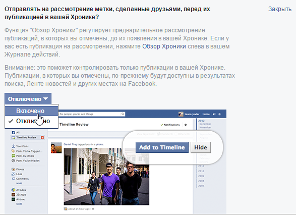Open the Отключено dropdown button
This screenshot has width=296, height=215.
(28, 98)
